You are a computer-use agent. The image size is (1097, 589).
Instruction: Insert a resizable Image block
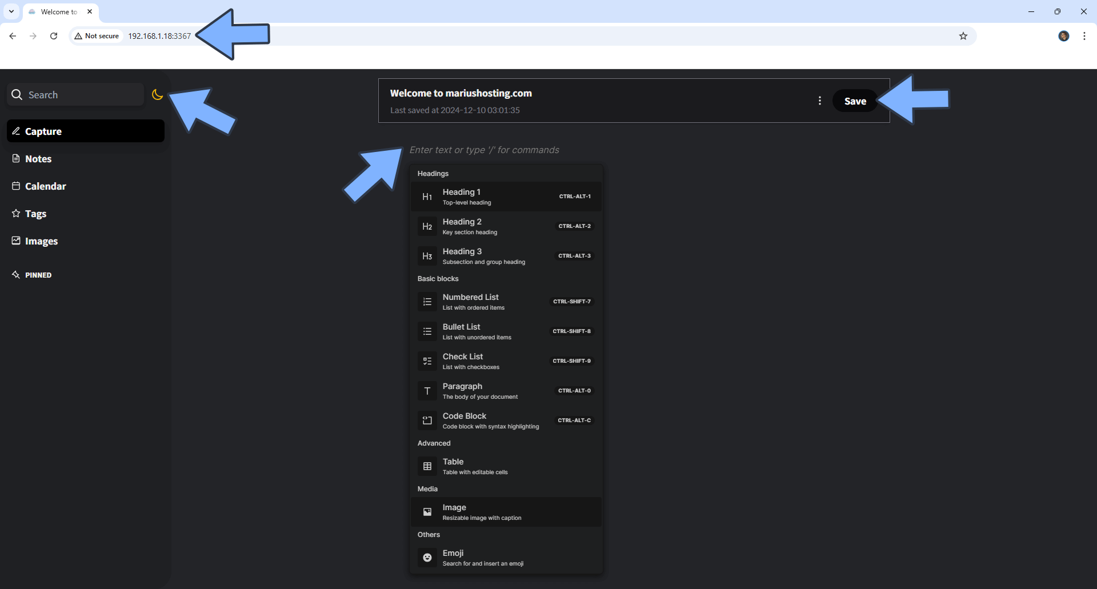click(x=506, y=512)
